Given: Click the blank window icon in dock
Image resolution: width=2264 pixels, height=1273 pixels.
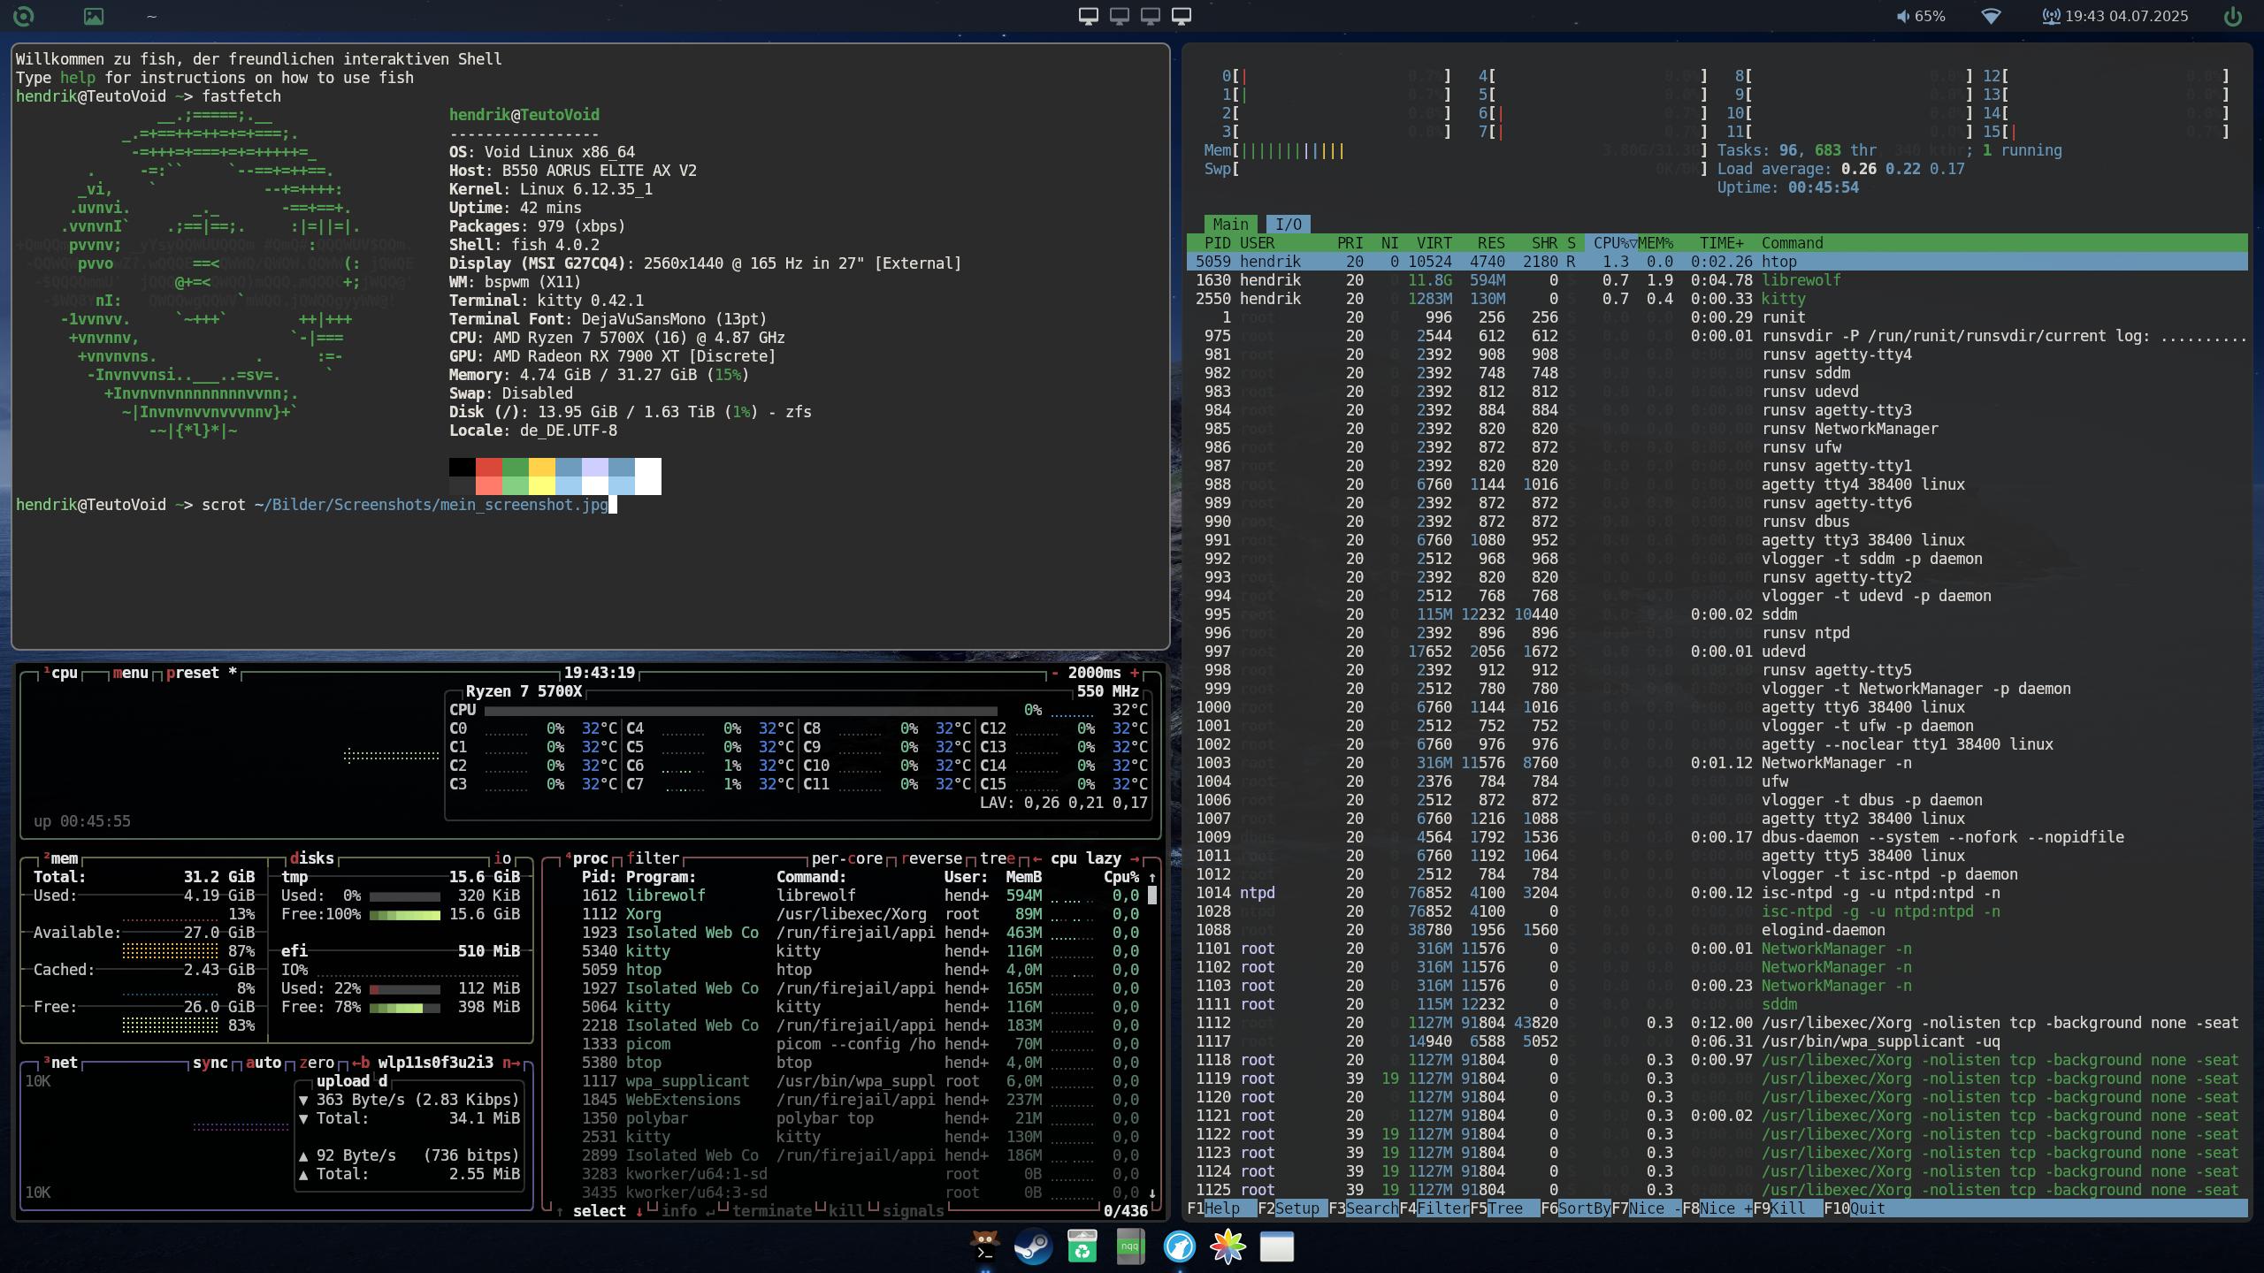Looking at the screenshot, I should click(1276, 1246).
